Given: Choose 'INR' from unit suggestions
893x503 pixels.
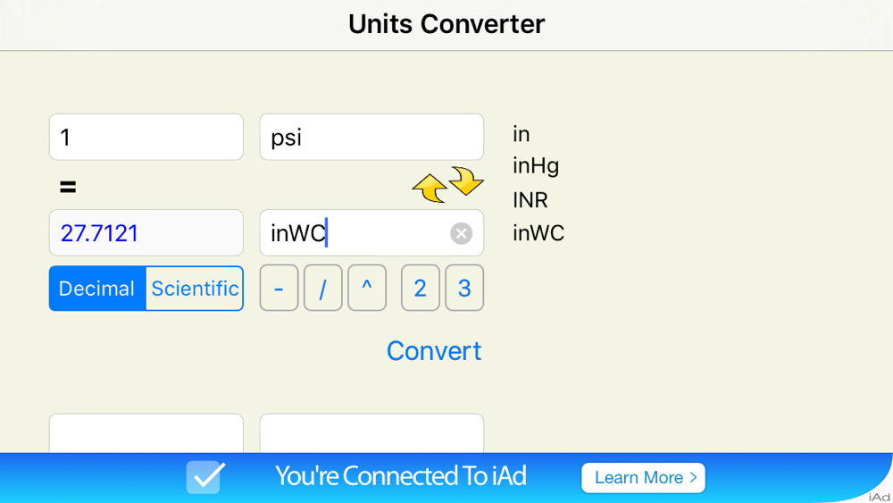Looking at the screenshot, I should tap(530, 200).
